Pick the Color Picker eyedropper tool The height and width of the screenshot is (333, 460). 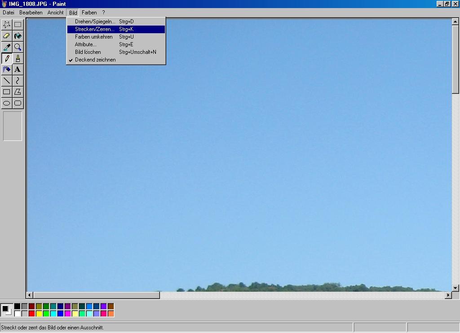click(x=7, y=47)
